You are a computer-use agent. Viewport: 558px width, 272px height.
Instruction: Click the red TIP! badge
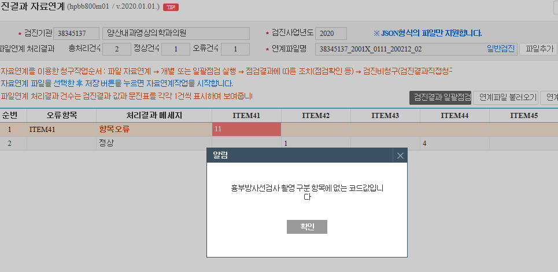[x=171, y=7]
